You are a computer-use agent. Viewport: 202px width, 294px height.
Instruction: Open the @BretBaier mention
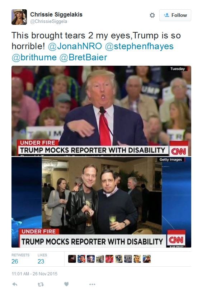pyautogui.click(x=83, y=57)
